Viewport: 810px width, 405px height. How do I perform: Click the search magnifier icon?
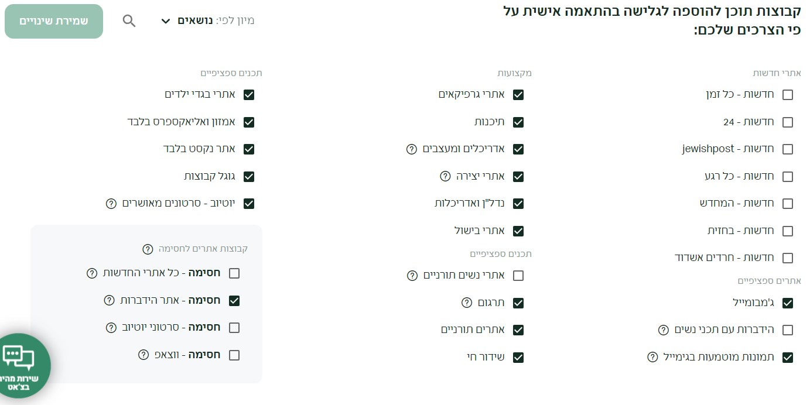coord(129,21)
